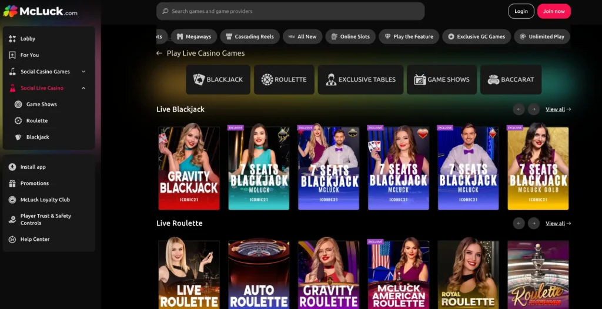Go back using Play Live Casino arrow
602x309 pixels.
pos(159,53)
